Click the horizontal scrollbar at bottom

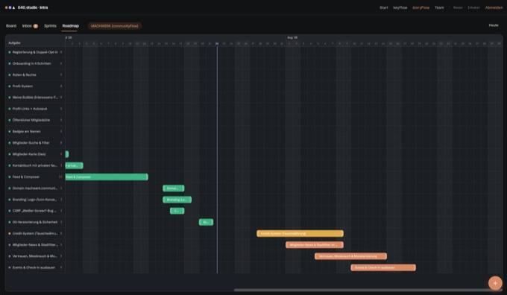[x=368, y=290]
